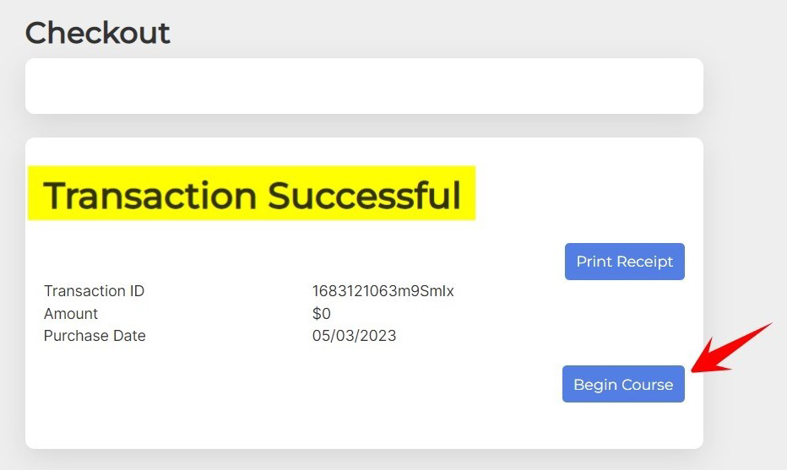
Task: Click the $0 amount value
Action: [321, 314]
